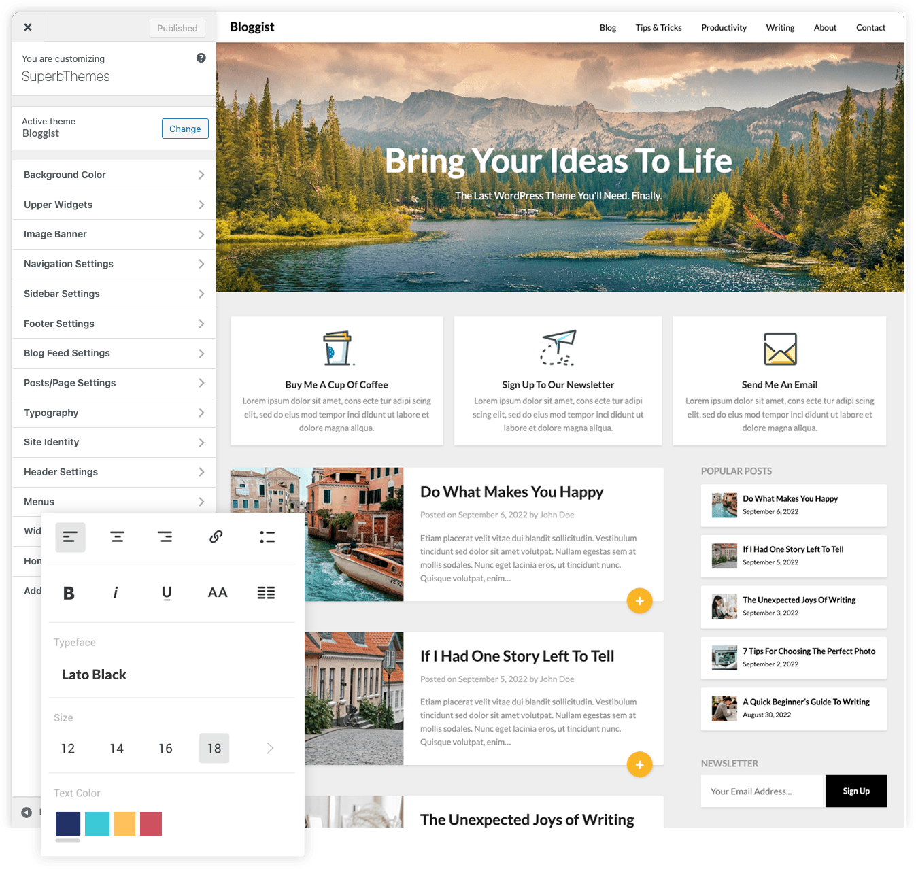Click the collapse arrow at panel bottom
The image size is (916, 869).
(27, 813)
